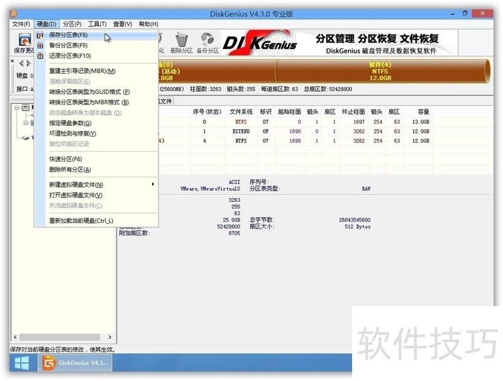Click DiskGenius taskbar button
503x381 pixels.
(75, 363)
